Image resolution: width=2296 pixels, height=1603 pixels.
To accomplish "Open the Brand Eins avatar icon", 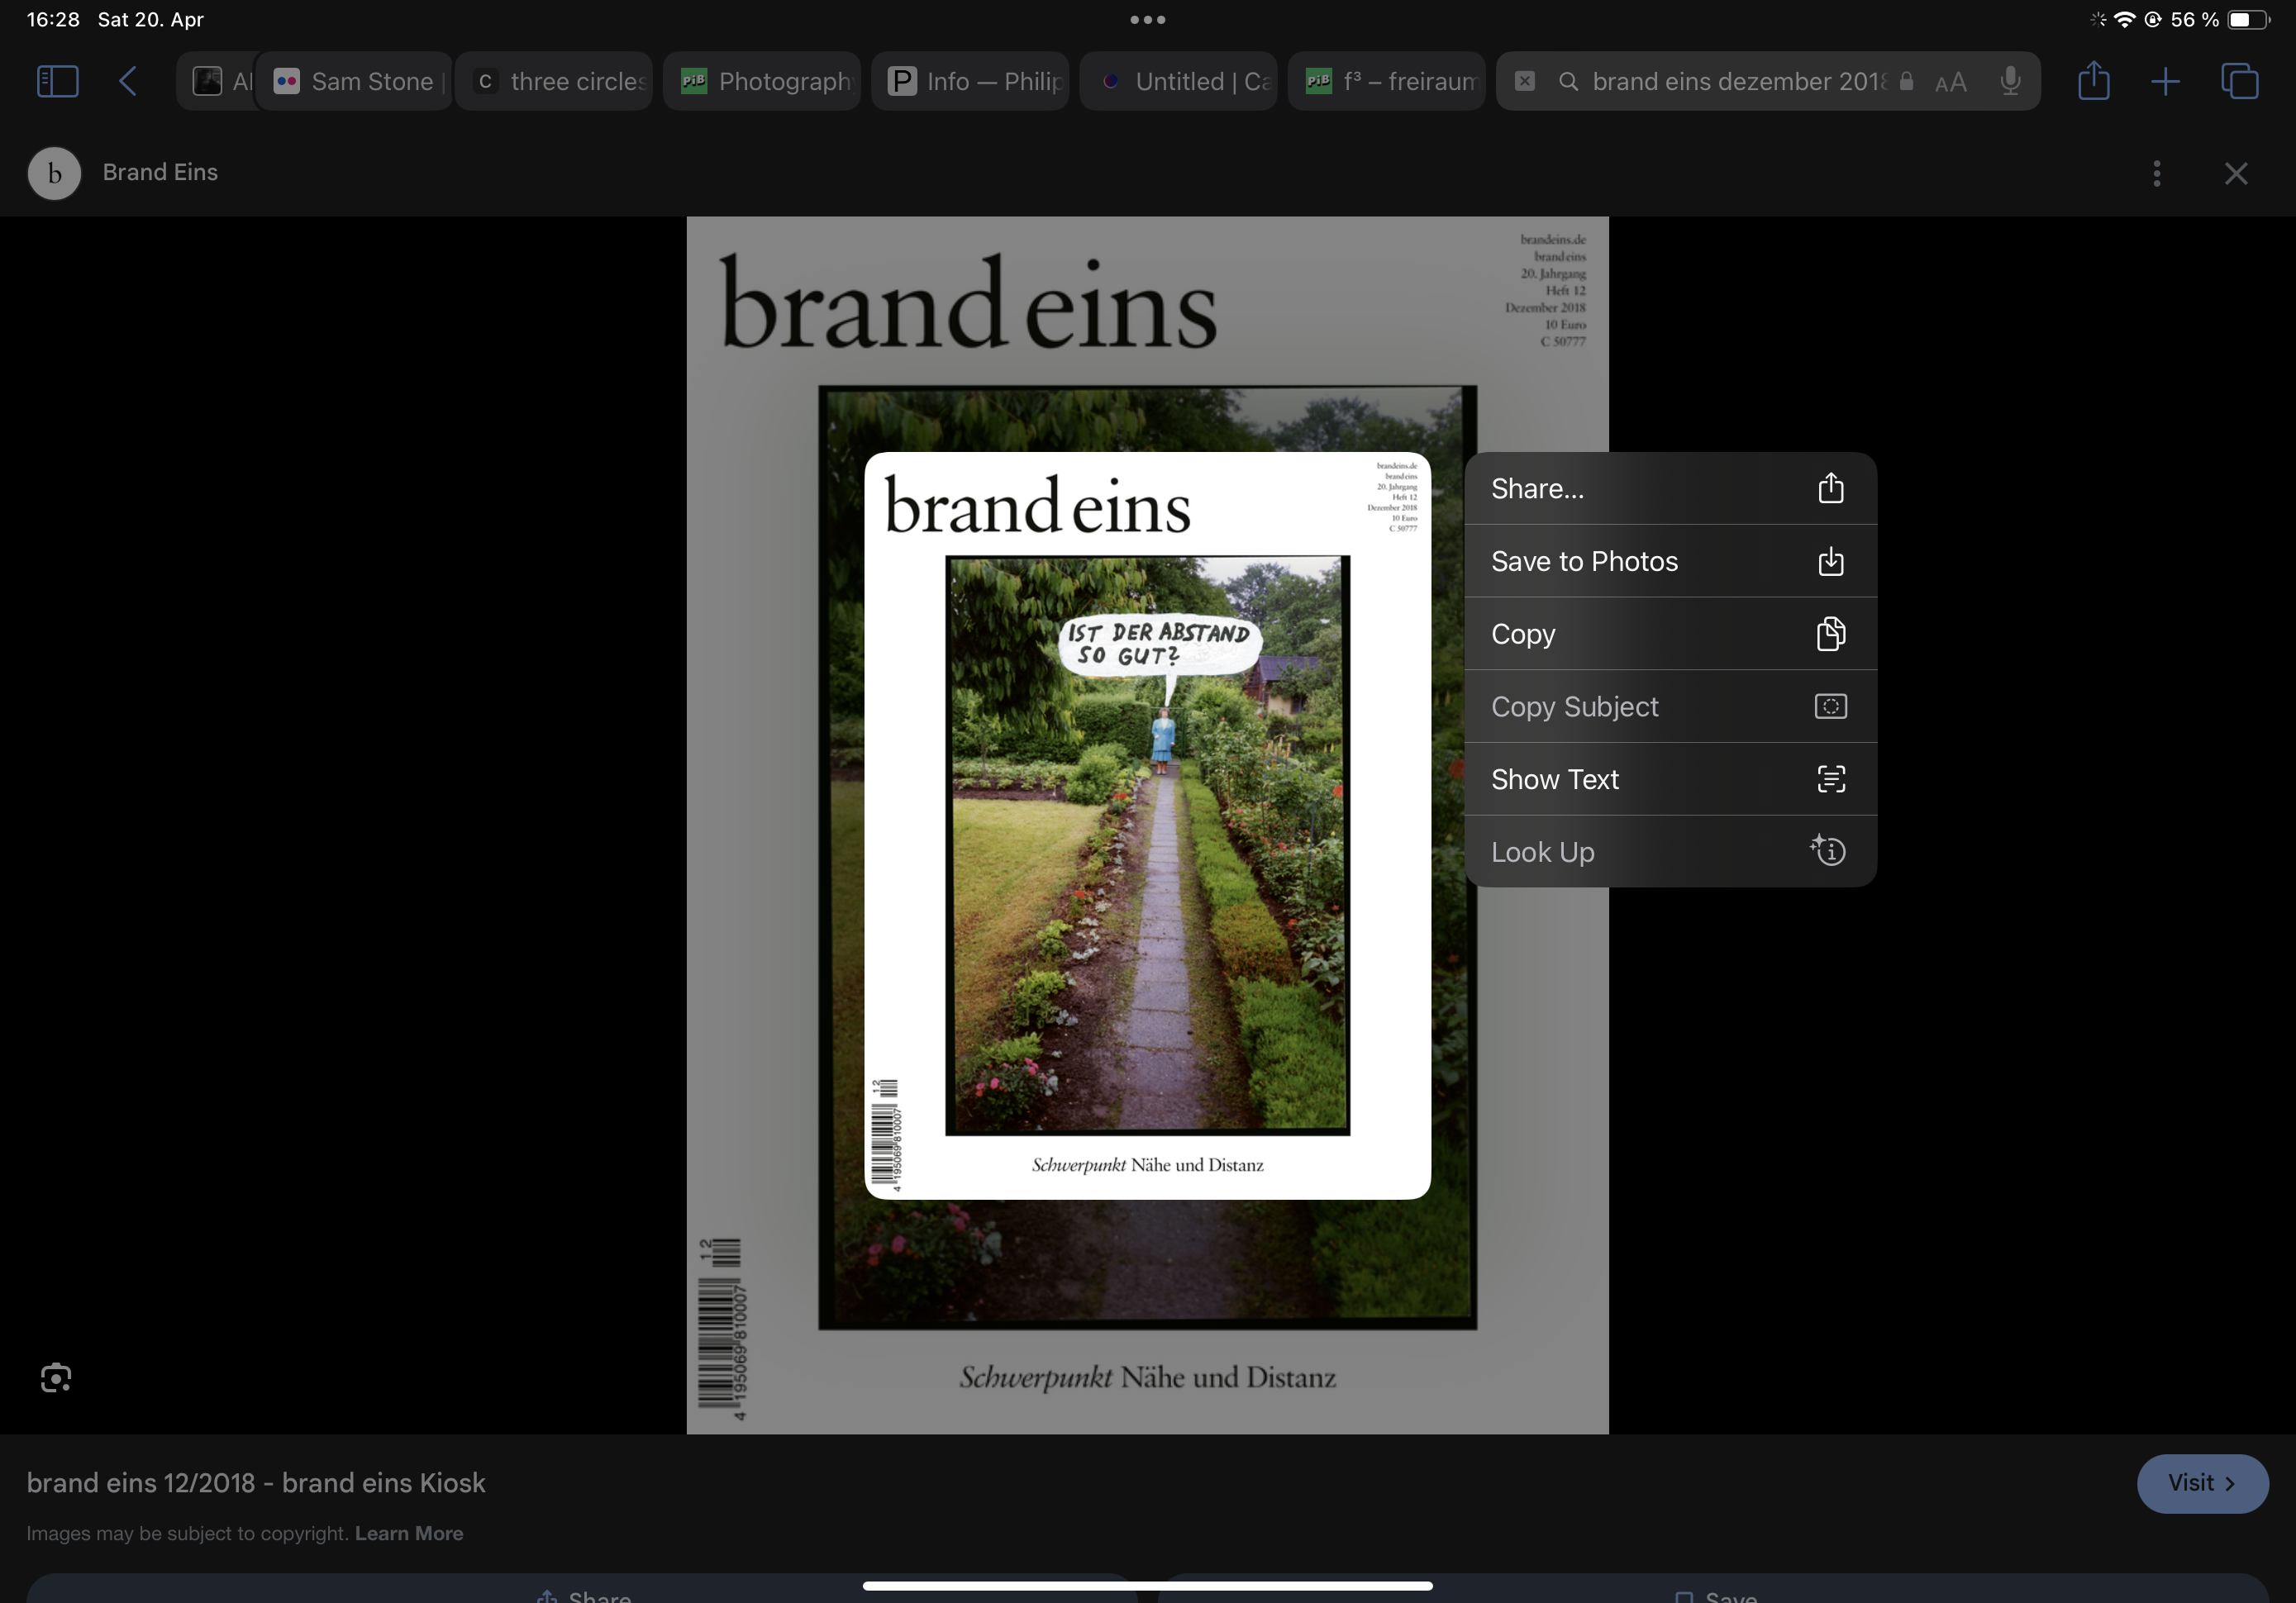I will tap(54, 173).
